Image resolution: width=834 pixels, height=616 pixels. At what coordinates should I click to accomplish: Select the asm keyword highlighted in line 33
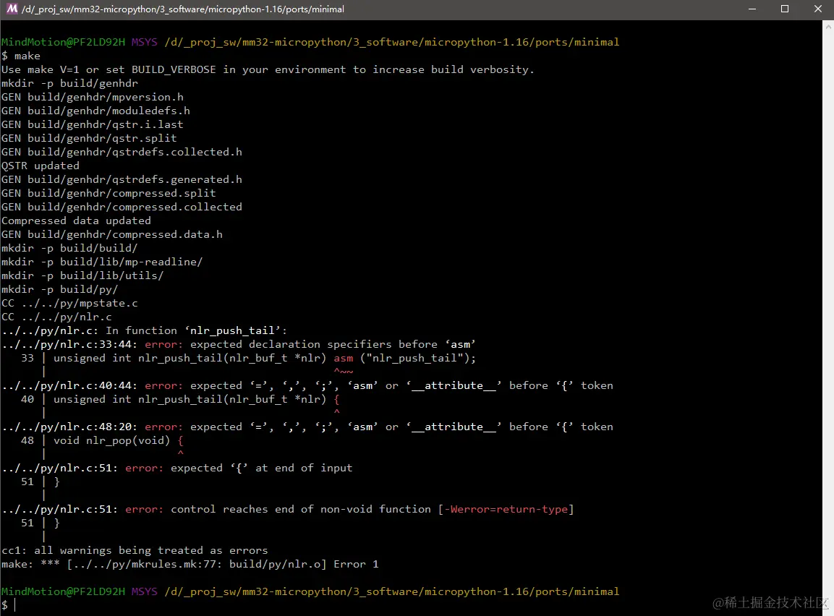tap(343, 358)
